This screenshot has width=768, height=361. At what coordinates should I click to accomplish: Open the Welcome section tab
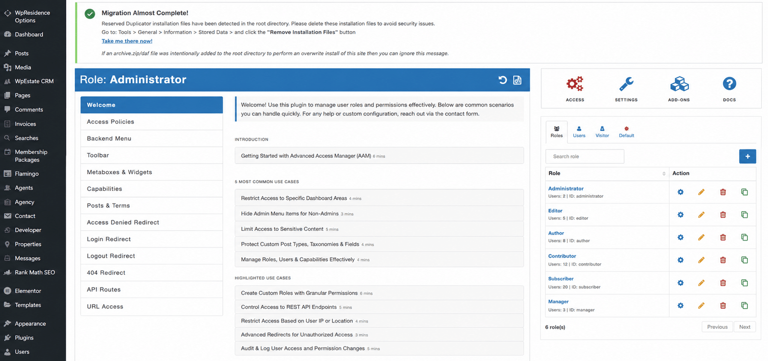[152, 105]
